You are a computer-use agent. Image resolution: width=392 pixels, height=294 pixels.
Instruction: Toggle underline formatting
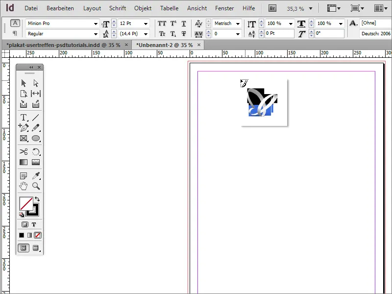pyautogui.click(x=184, y=24)
